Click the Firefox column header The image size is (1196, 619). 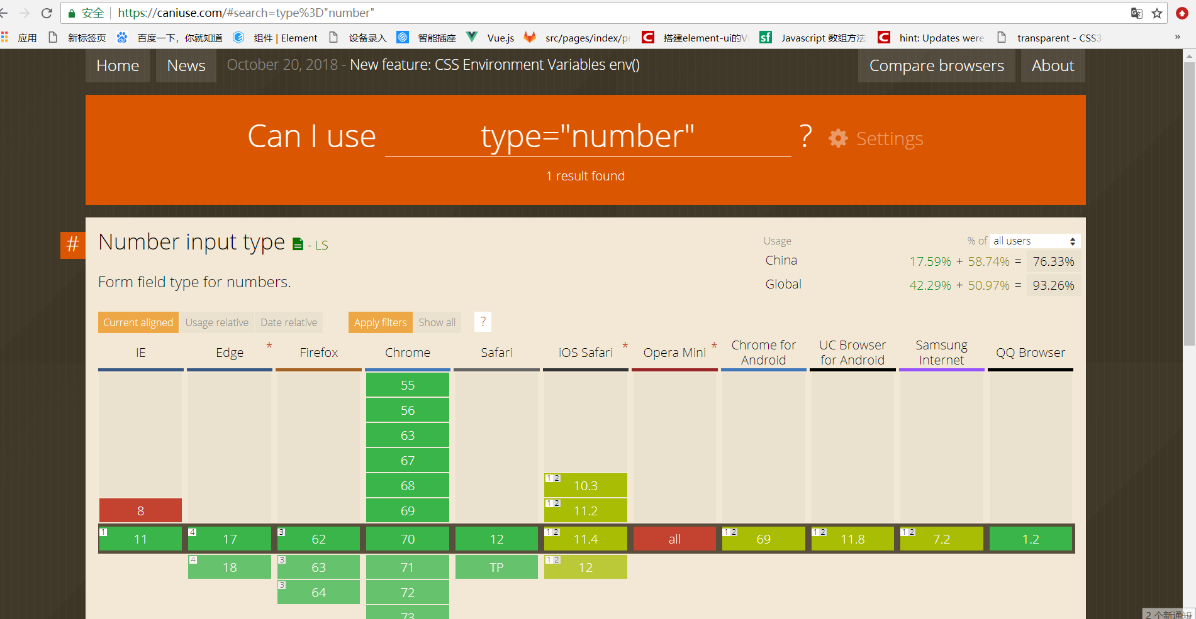318,353
